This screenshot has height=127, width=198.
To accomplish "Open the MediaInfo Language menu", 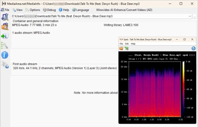I will coord(81,10).
